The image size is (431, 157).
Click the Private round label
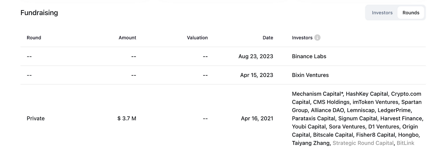(x=36, y=119)
